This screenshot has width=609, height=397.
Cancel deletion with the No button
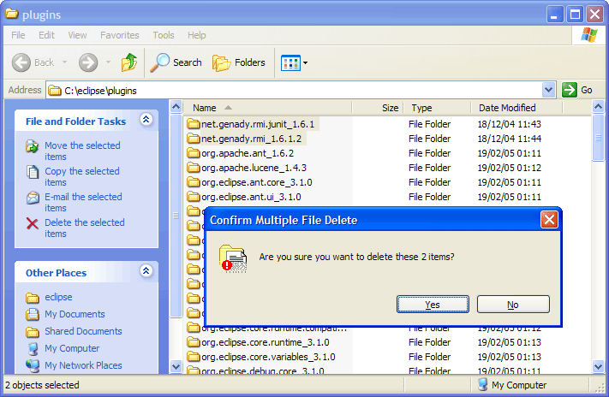[513, 305]
